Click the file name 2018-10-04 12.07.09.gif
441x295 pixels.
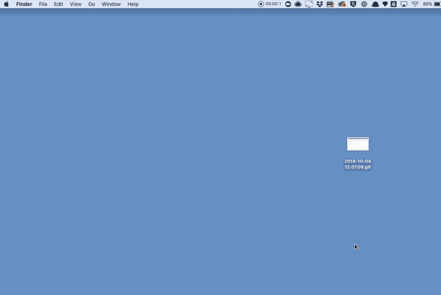pyautogui.click(x=358, y=164)
